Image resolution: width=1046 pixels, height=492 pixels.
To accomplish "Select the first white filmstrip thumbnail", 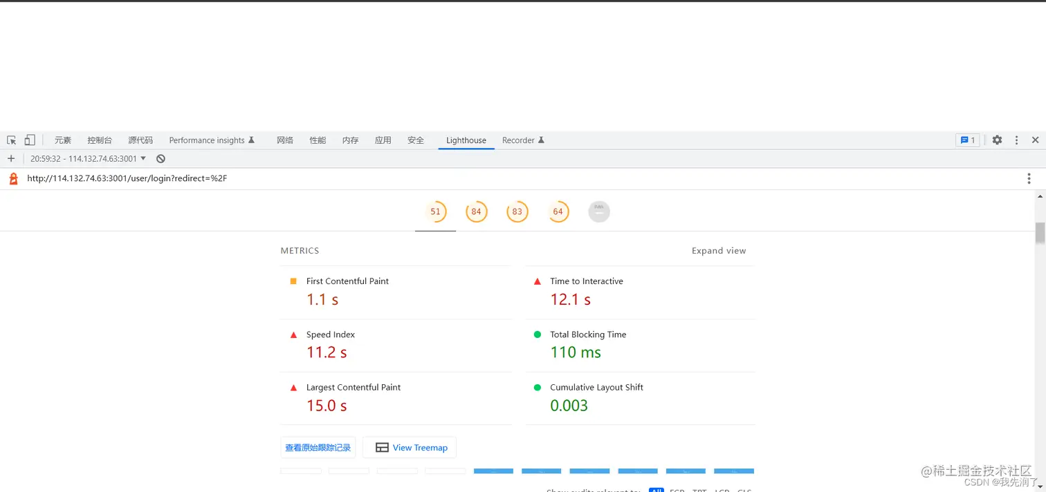I will tap(301, 471).
